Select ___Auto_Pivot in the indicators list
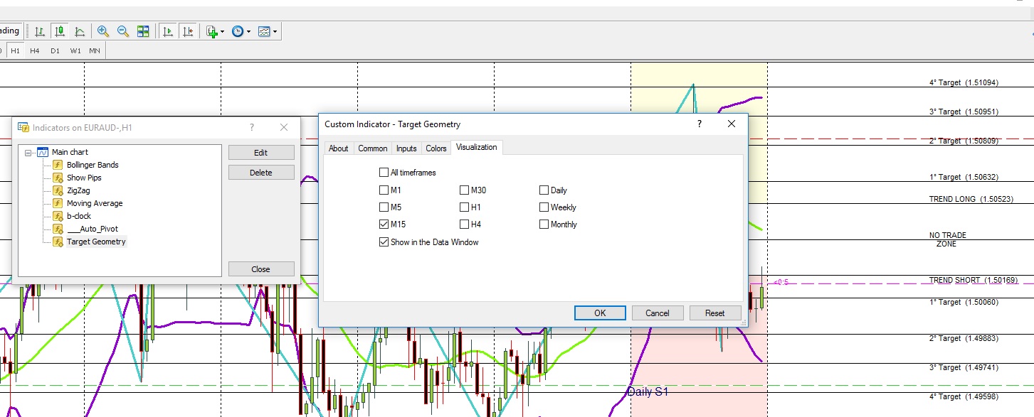 pyautogui.click(x=93, y=229)
